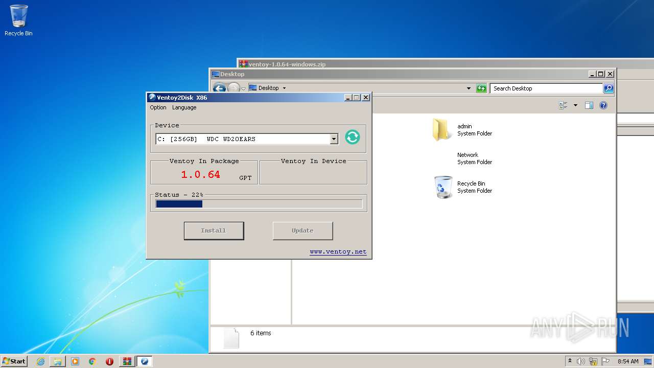This screenshot has width=654, height=368.
Task: Open Windows Explorer from the taskbar
Action: (58, 361)
